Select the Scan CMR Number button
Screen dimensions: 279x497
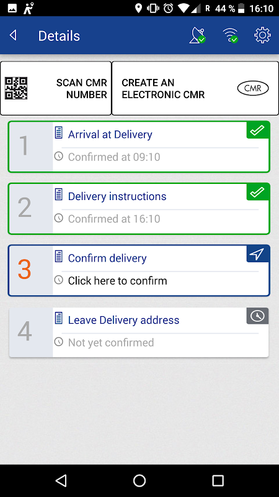coord(56,88)
